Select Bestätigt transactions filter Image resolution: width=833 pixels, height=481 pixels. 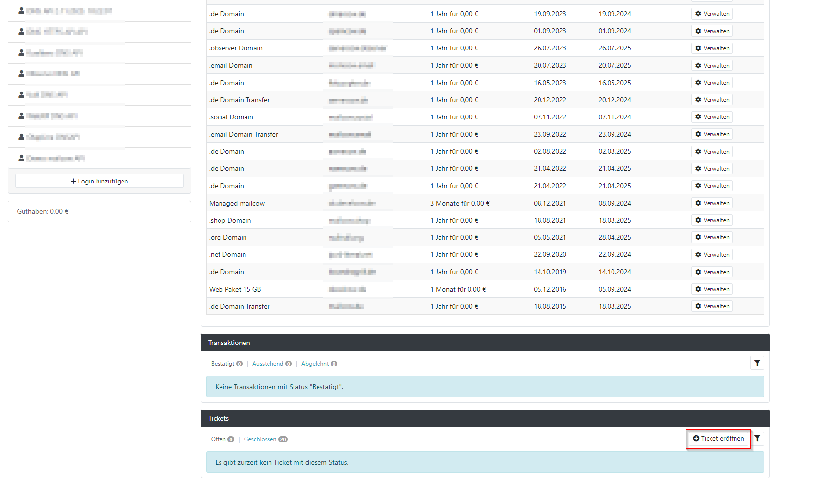click(227, 364)
